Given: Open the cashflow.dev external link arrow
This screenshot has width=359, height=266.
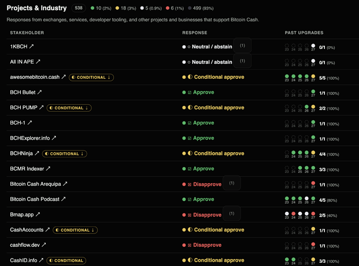Looking at the screenshot, I should click(x=44, y=245).
